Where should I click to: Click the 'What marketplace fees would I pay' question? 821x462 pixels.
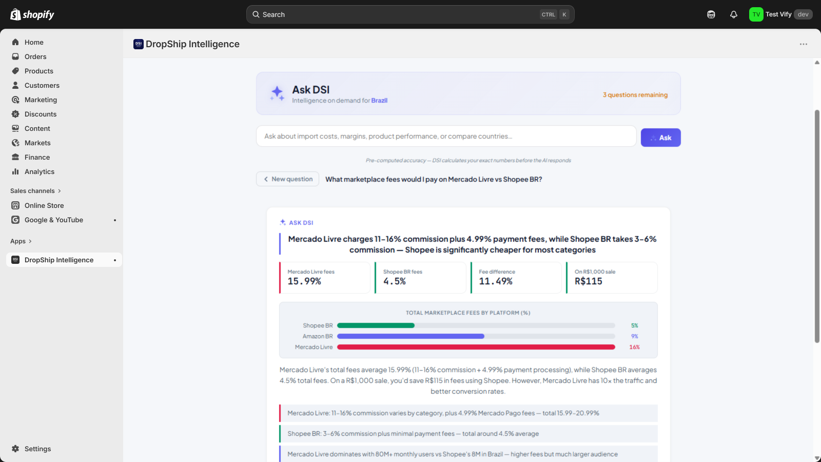pyautogui.click(x=434, y=179)
